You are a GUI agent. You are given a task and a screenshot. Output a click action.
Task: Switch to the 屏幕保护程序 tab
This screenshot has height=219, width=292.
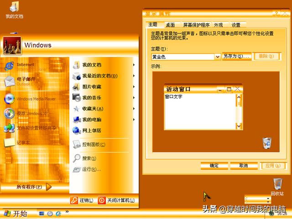tap(196, 25)
